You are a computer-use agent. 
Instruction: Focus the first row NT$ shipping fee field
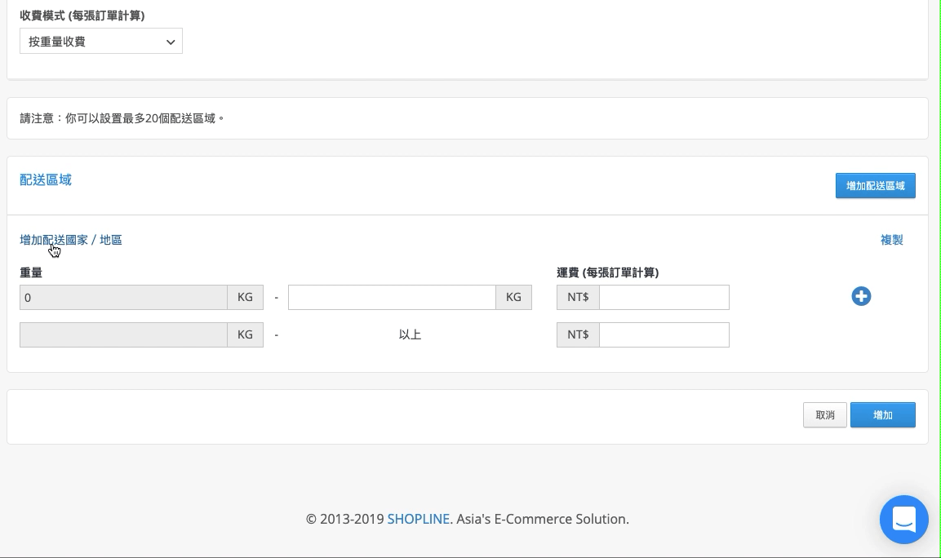(664, 298)
